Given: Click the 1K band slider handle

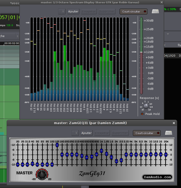Looking at the screenshot, I should (102, 151).
